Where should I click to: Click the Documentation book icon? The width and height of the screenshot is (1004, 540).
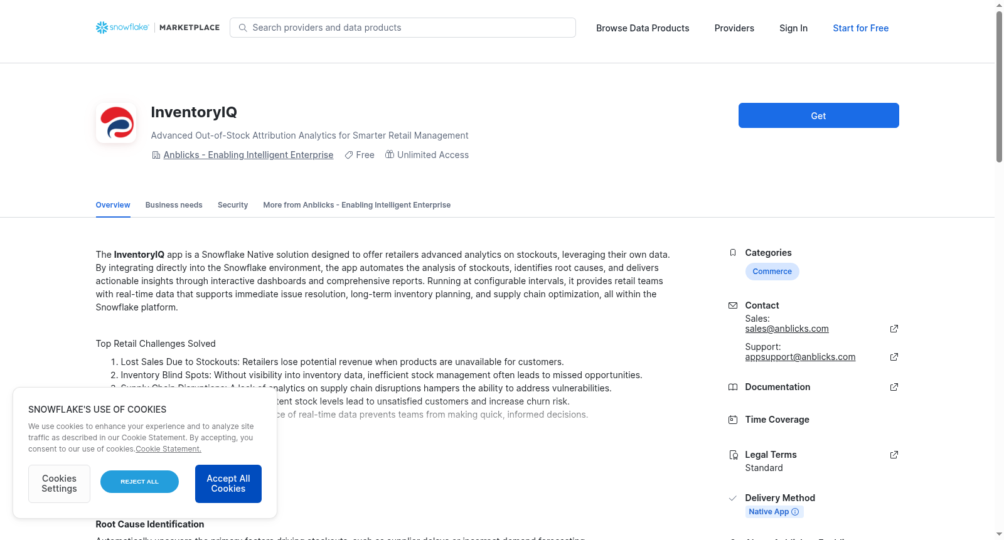[732, 387]
